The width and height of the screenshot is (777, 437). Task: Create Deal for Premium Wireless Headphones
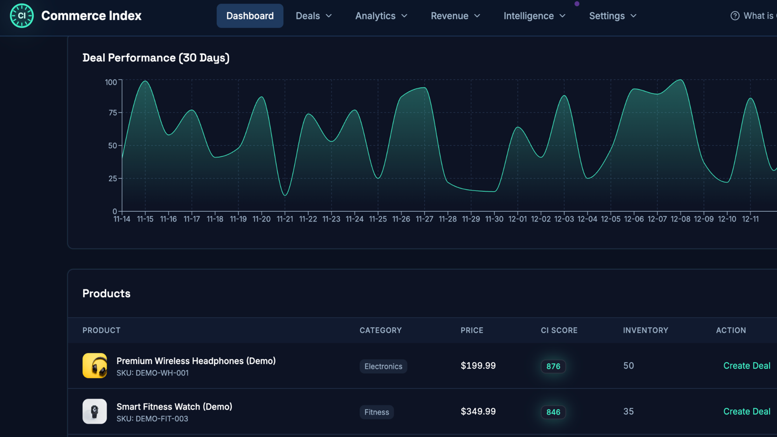[746, 366]
